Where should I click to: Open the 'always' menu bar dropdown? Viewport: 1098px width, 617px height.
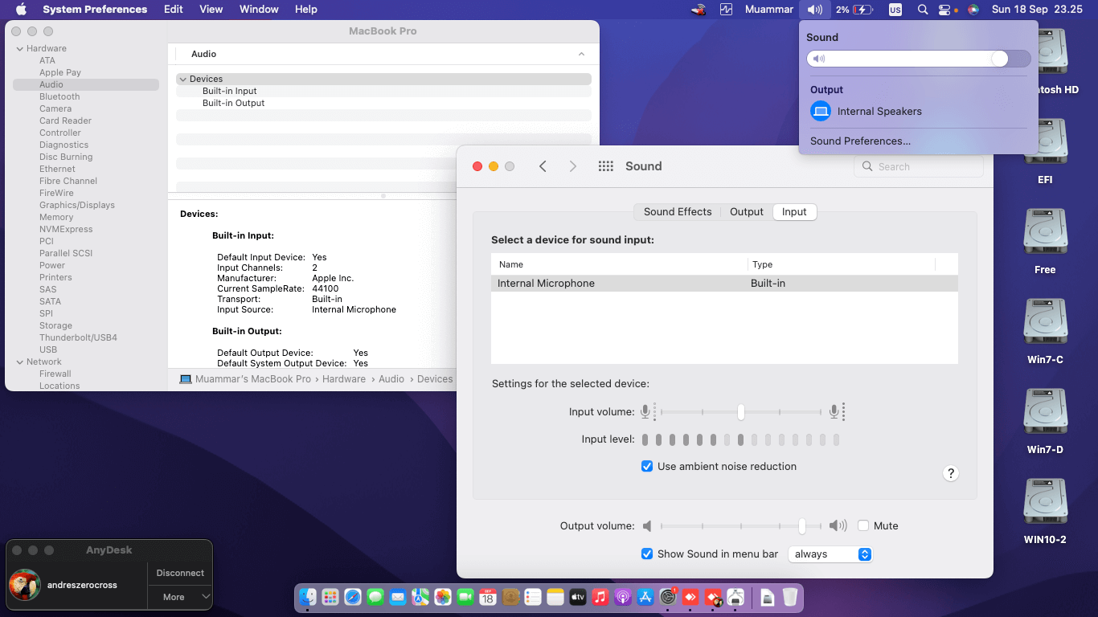pos(830,554)
